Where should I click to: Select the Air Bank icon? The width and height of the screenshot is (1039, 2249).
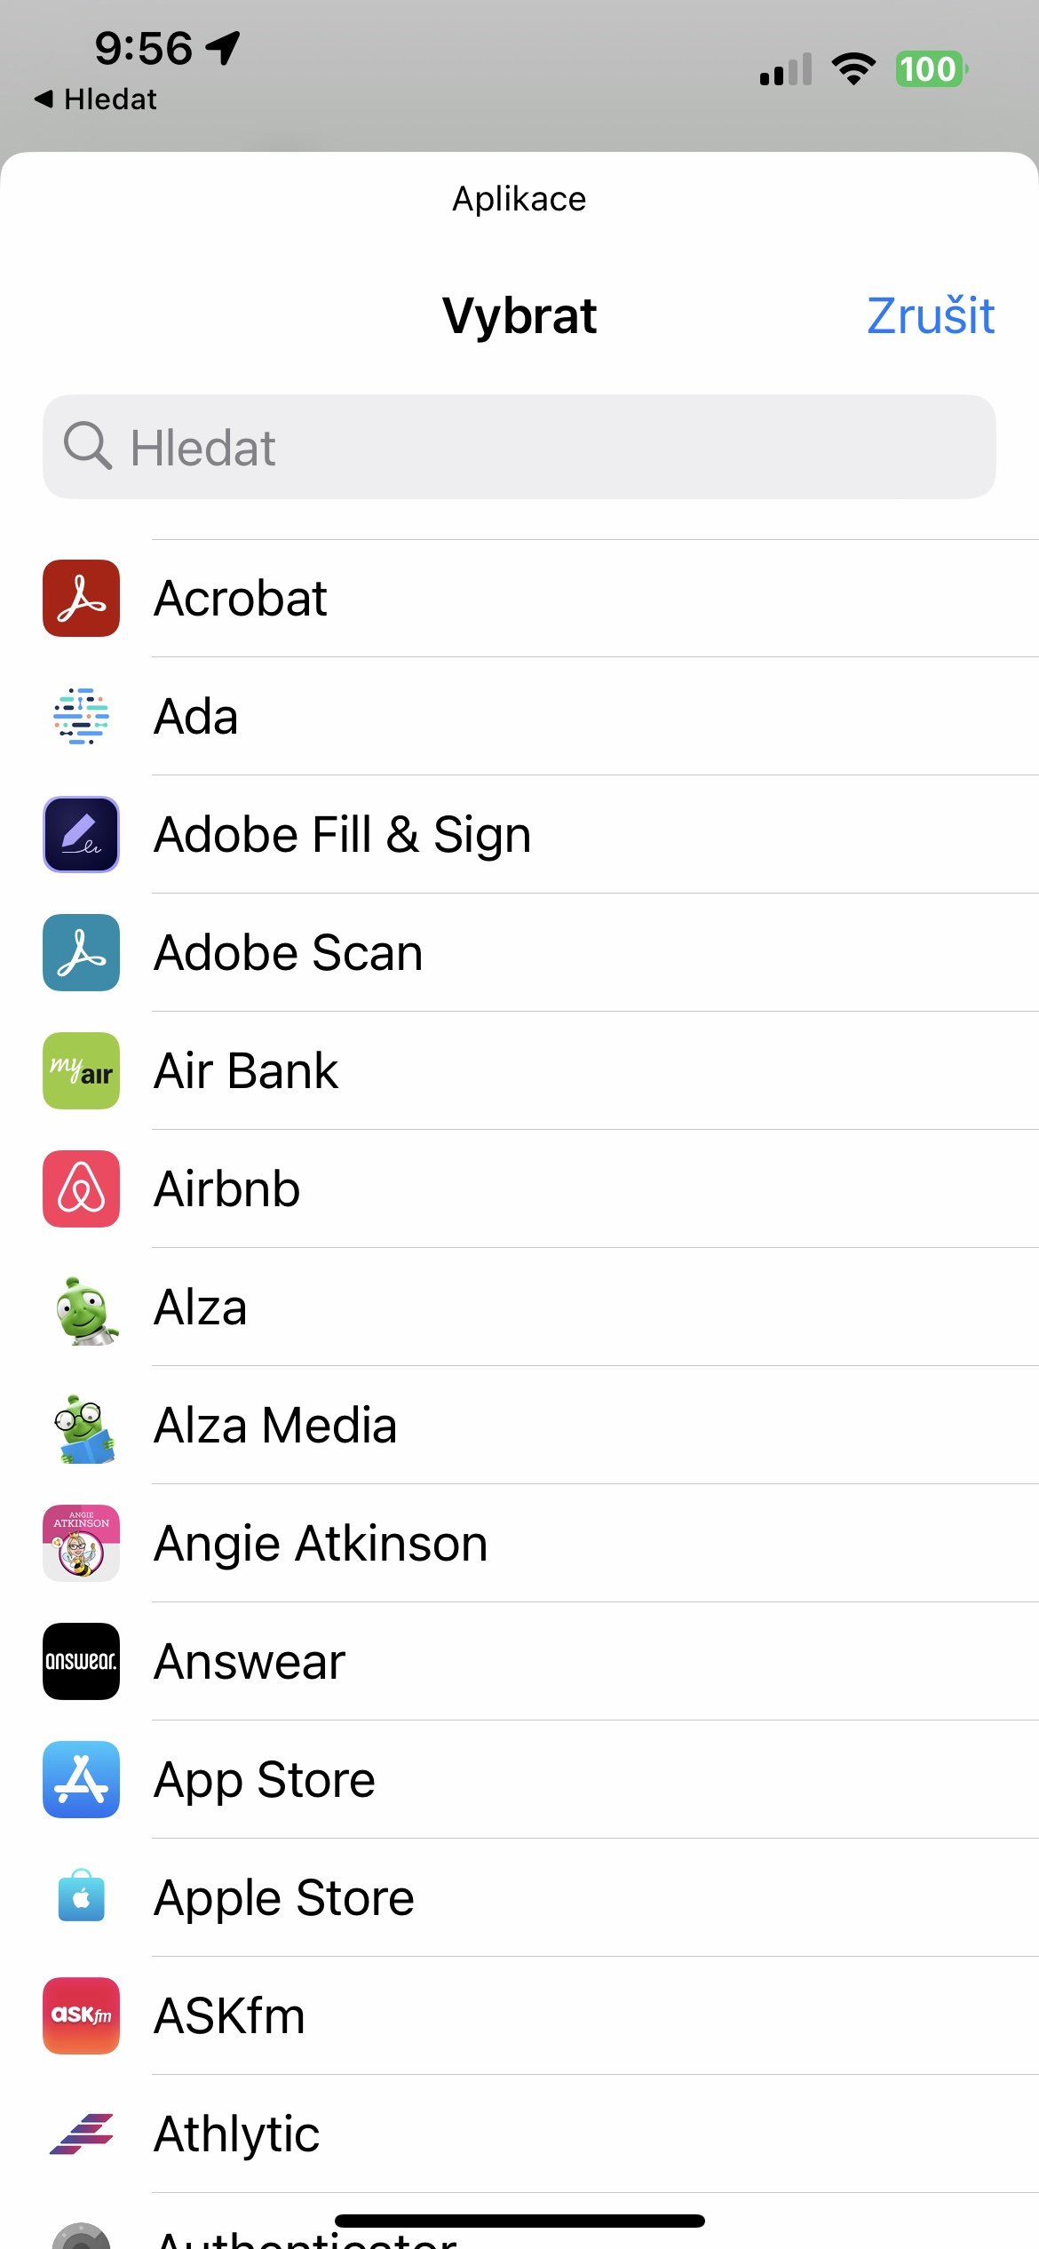81,1070
